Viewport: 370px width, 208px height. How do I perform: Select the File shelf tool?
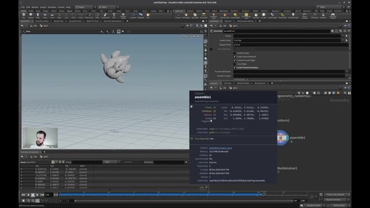click(148, 16)
